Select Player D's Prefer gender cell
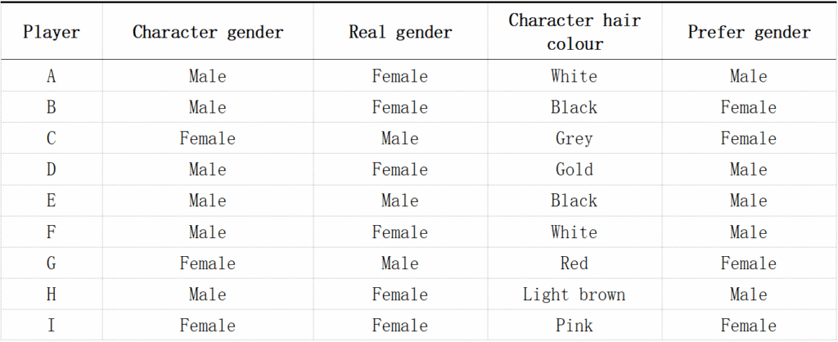 click(749, 169)
